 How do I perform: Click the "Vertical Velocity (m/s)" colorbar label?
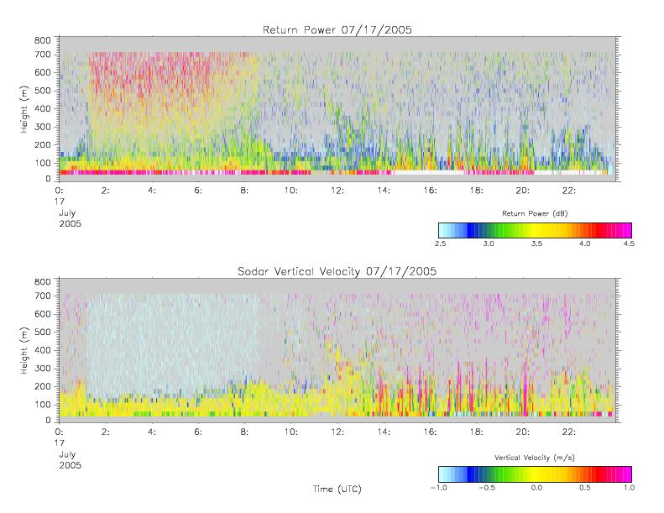tap(535, 458)
